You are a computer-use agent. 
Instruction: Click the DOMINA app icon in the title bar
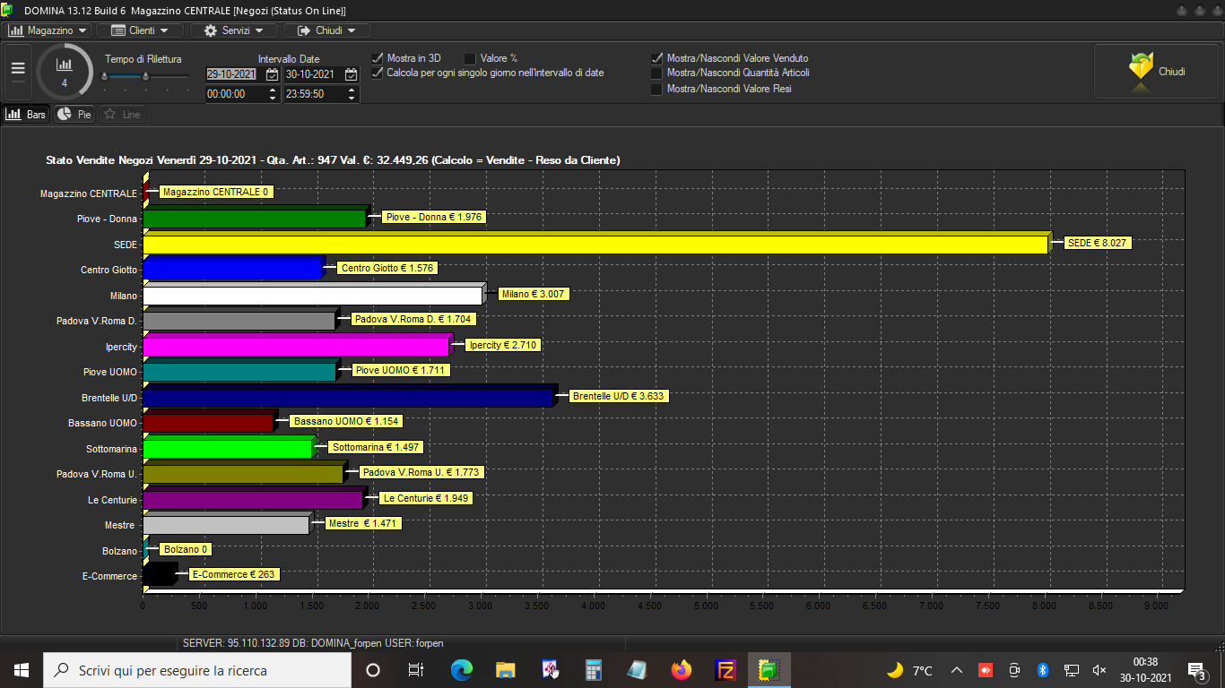click(7, 10)
